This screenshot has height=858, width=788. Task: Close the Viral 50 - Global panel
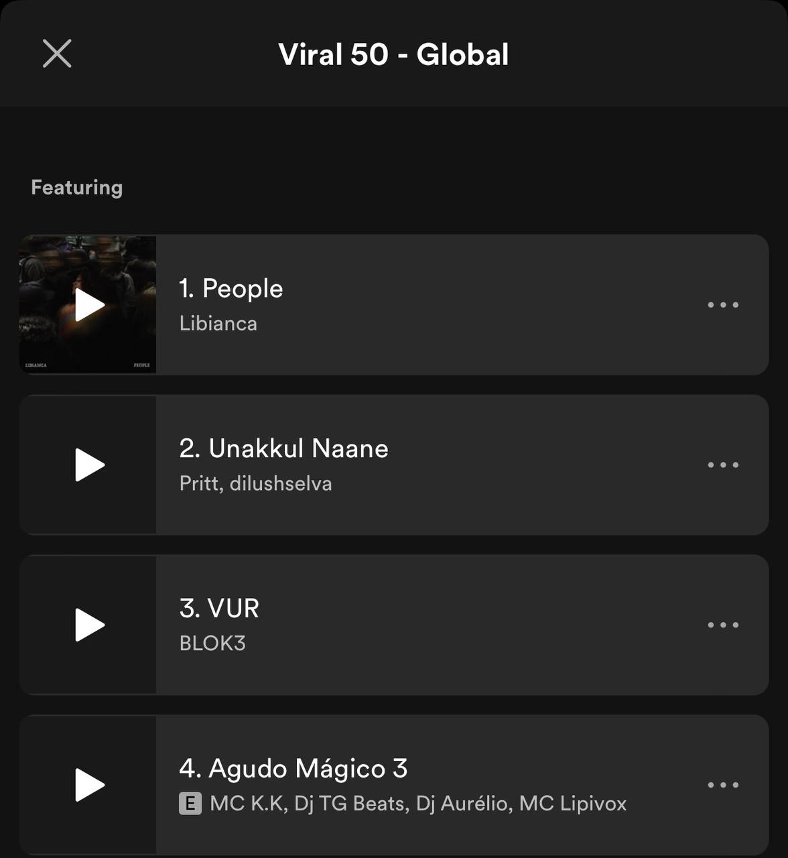coord(57,54)
